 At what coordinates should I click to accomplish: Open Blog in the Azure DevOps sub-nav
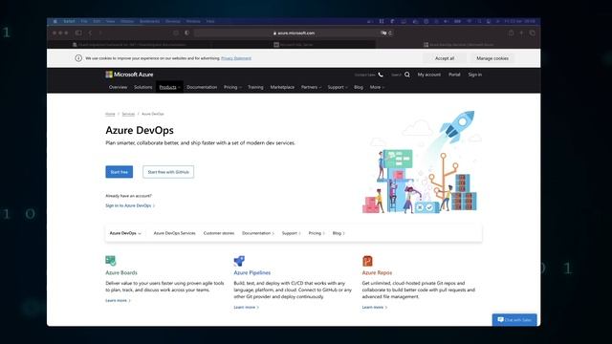pyautogui.click(x=339, y=233)
